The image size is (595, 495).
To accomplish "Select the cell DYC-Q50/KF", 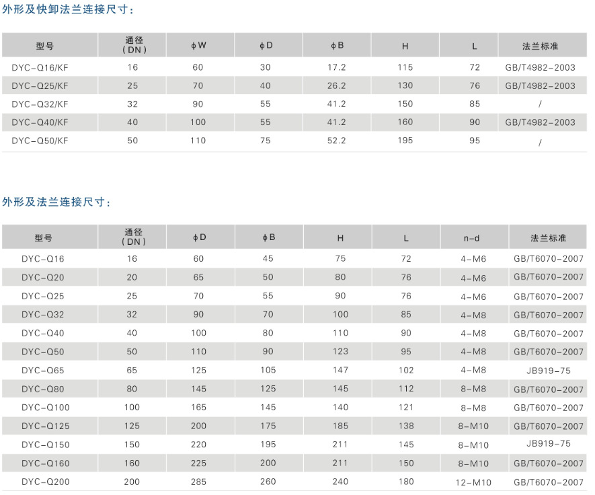I will pyautogui.click(x=40, y=141).
